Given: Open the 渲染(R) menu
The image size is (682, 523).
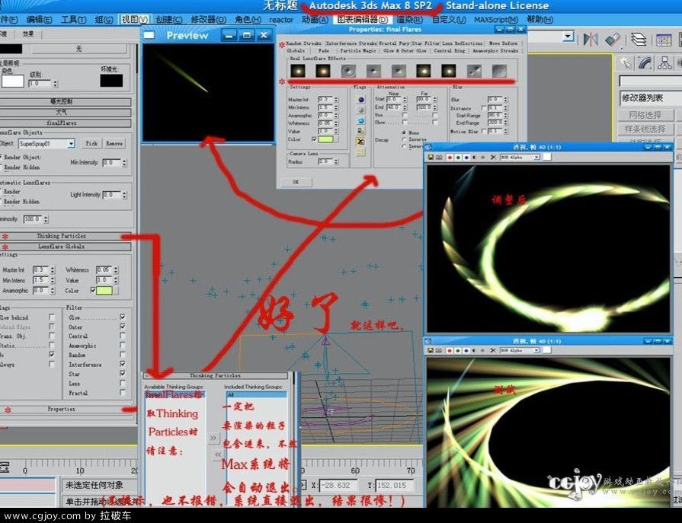Looking at the screenshot, I should [x=409, y=20].
